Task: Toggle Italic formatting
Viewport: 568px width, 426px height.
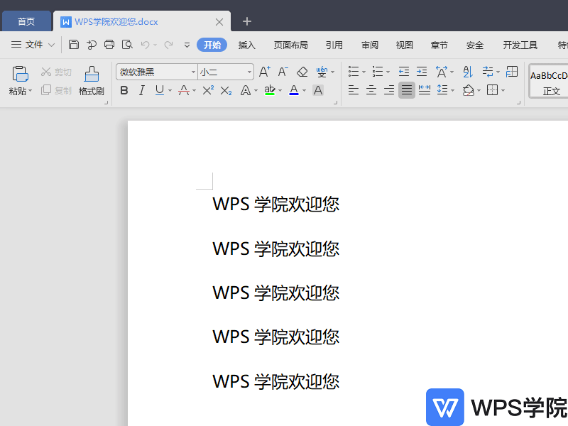Action: (x=141, y=90)
